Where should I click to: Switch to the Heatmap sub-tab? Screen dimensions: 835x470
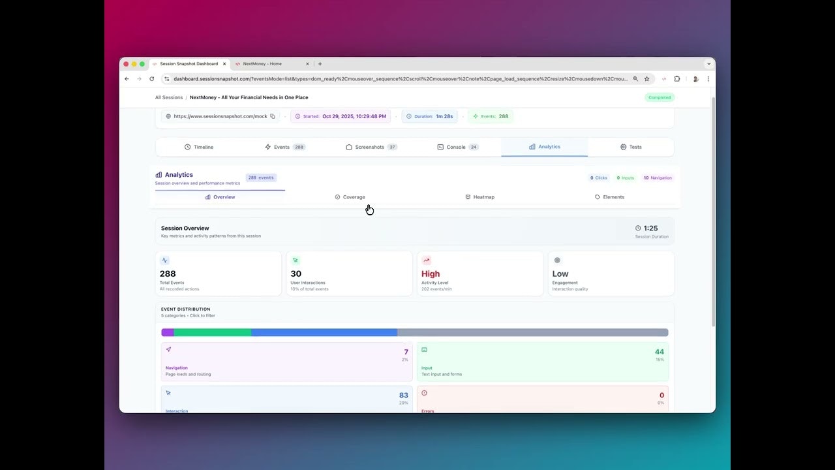[x=479, y=197]
